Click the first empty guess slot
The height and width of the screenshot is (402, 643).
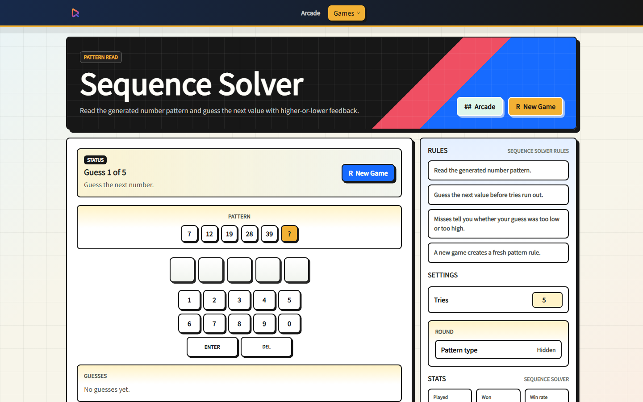(x=182, y=270)
